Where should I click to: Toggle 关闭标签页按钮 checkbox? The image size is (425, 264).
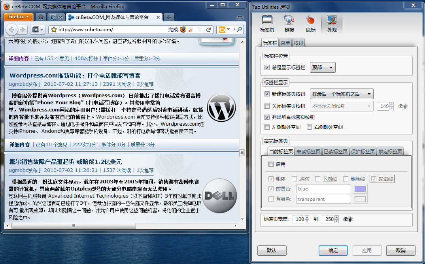(267, 106)
